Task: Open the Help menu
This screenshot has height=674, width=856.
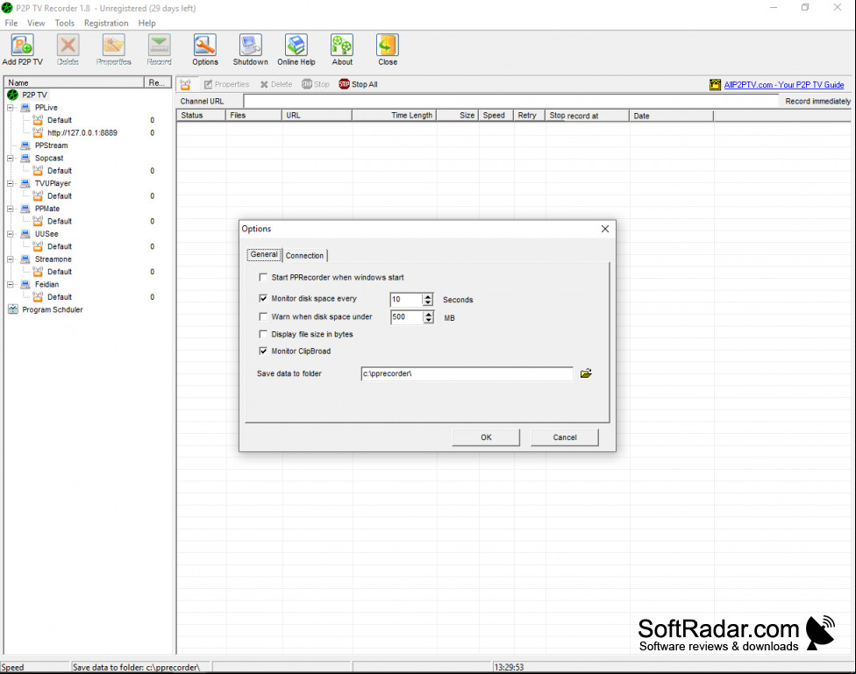Action: (146, 23)
